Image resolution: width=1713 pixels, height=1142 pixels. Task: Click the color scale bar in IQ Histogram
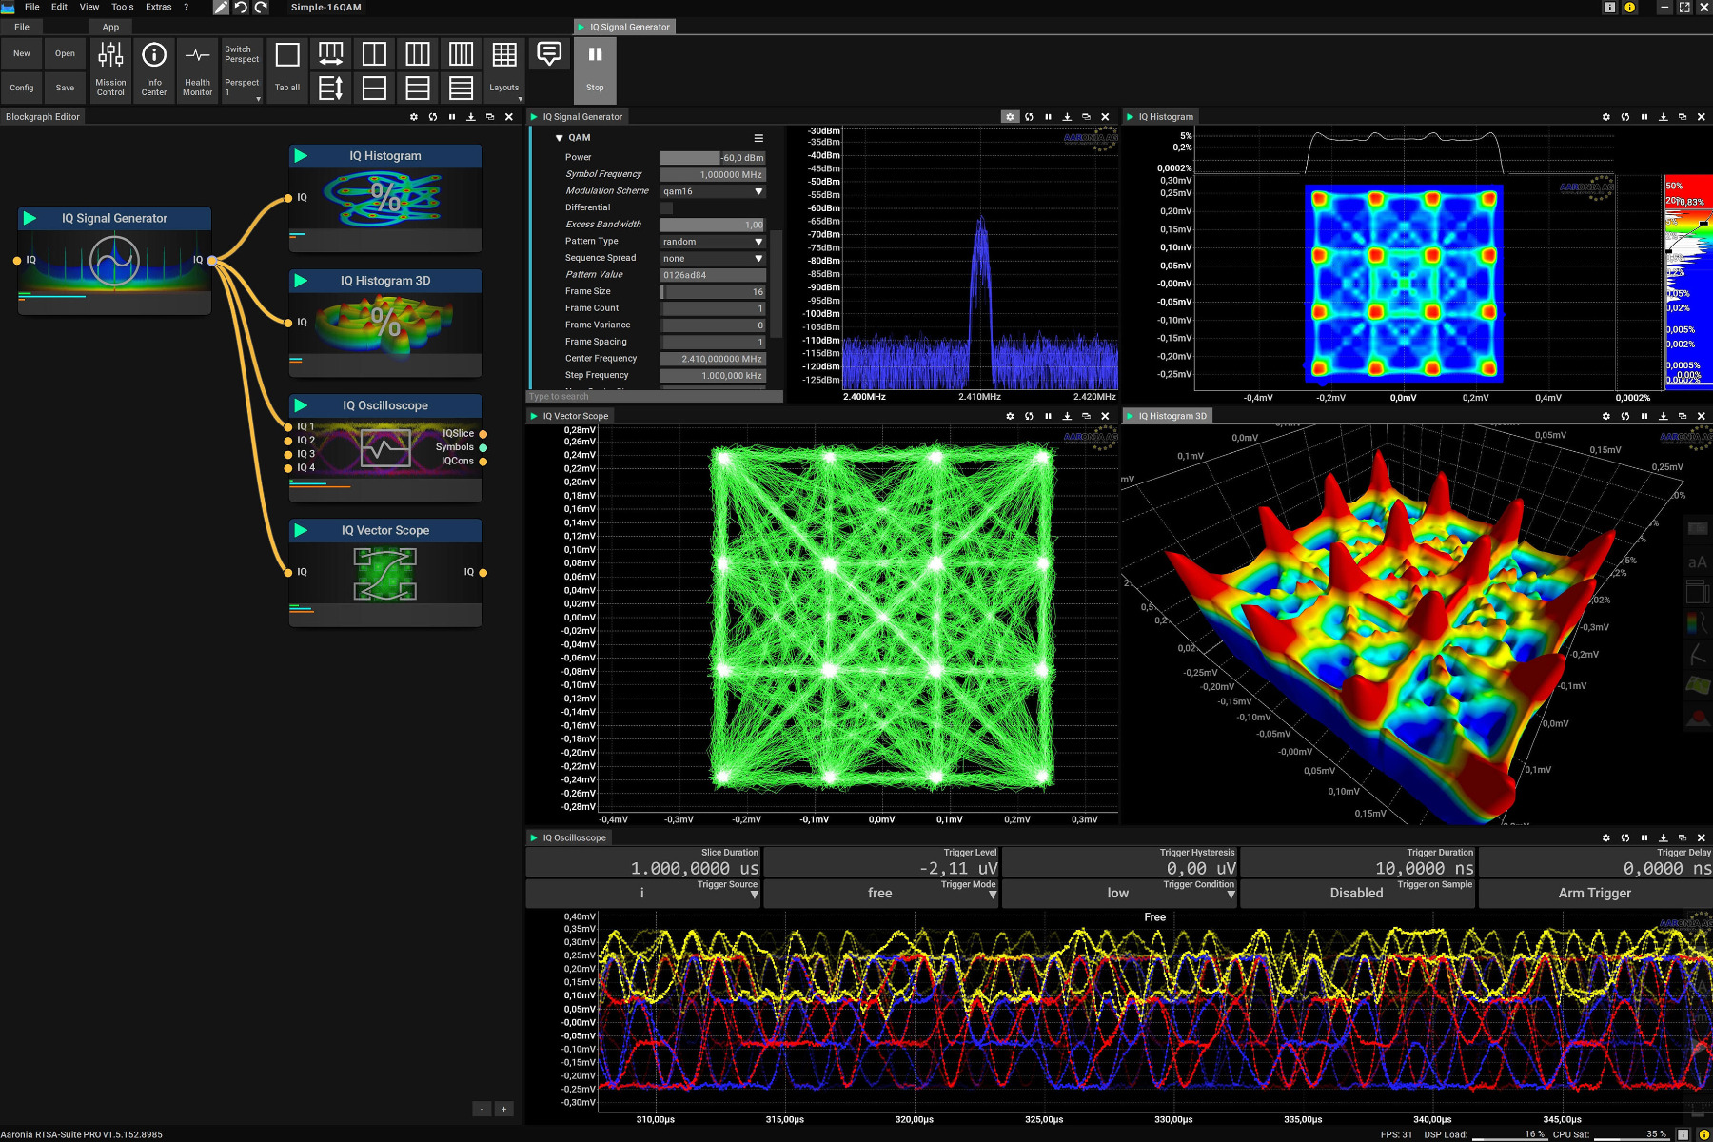coord(1687,276)
